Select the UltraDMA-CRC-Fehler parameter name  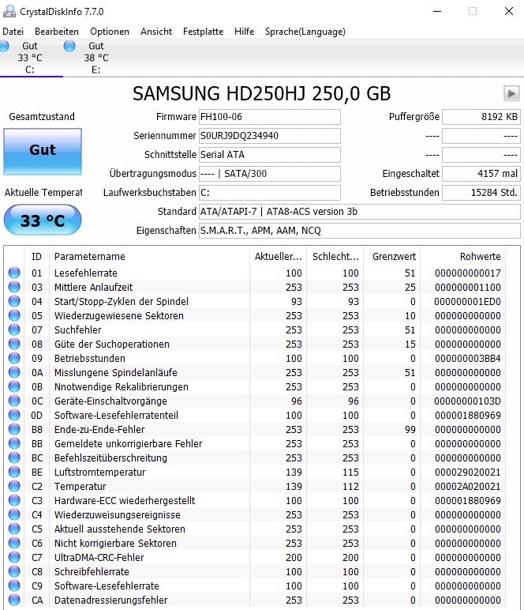(x=99, y=558)
